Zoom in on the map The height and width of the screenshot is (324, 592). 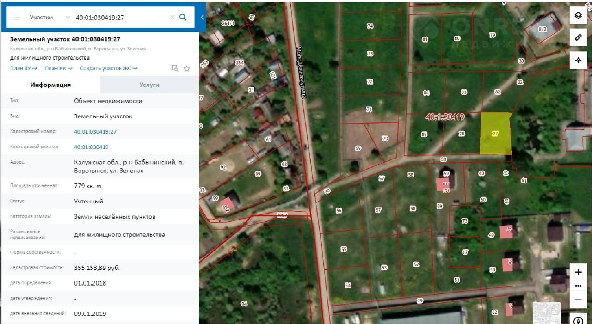(578, 272)
